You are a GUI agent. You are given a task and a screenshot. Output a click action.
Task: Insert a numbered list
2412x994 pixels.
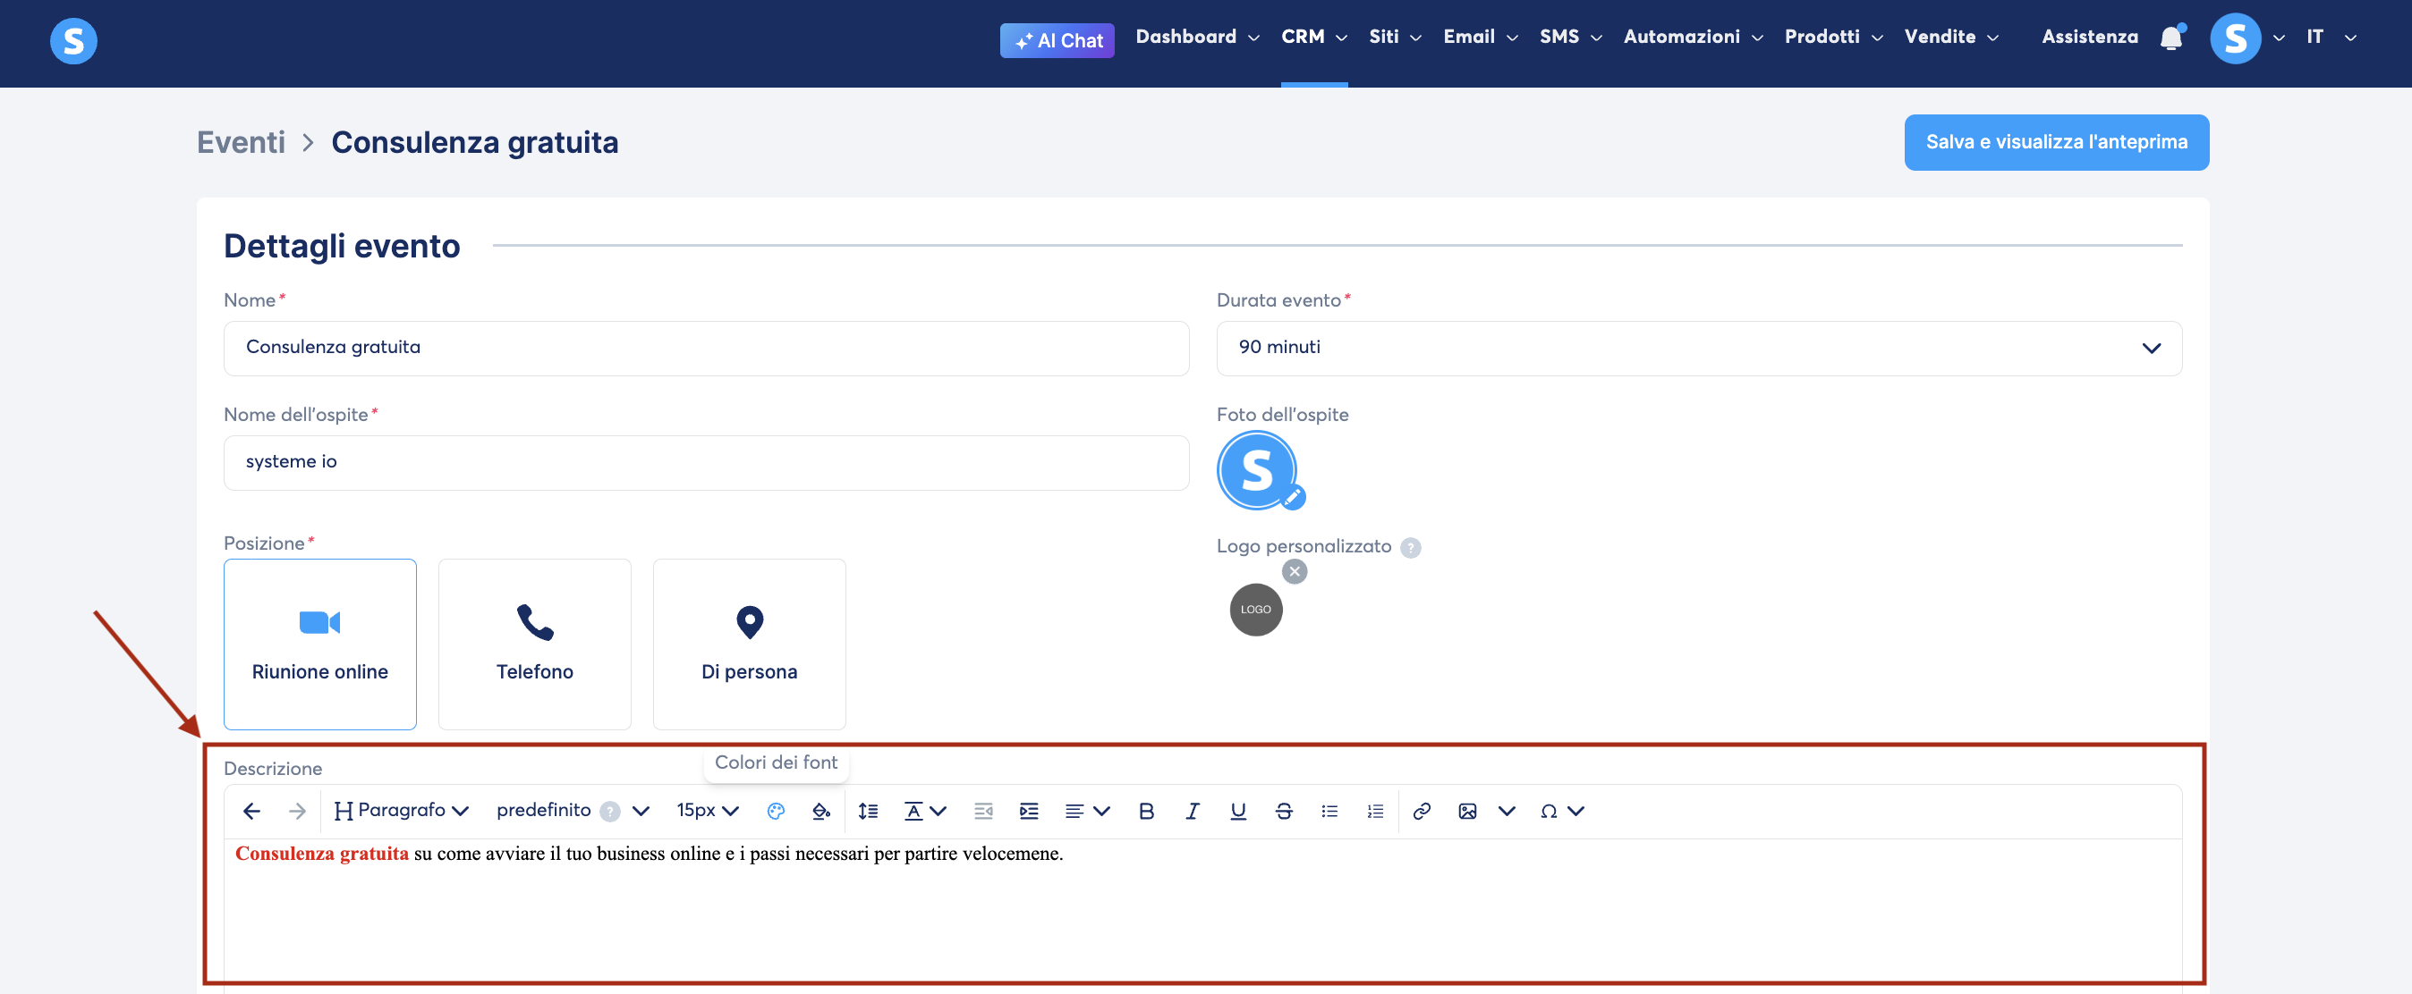tap(1375, 811)
